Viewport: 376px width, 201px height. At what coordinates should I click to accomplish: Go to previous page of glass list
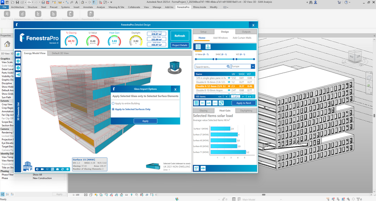pos(227,97)
